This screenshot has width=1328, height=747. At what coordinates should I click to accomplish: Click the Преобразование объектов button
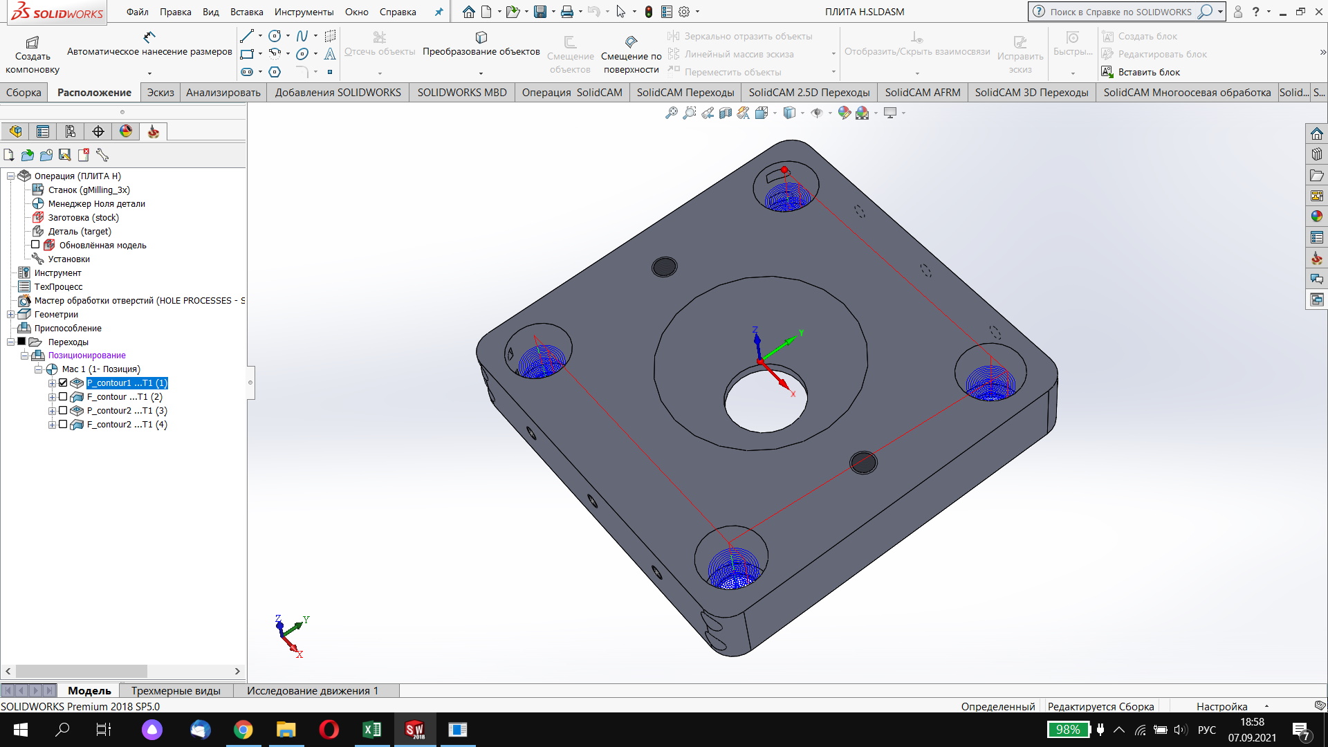[481, 44]
